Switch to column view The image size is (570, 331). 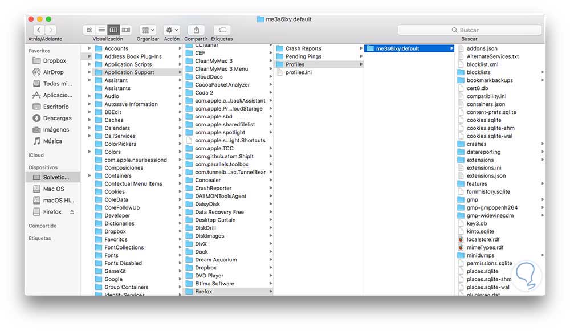pyautogui.click(x=113, y=30)
